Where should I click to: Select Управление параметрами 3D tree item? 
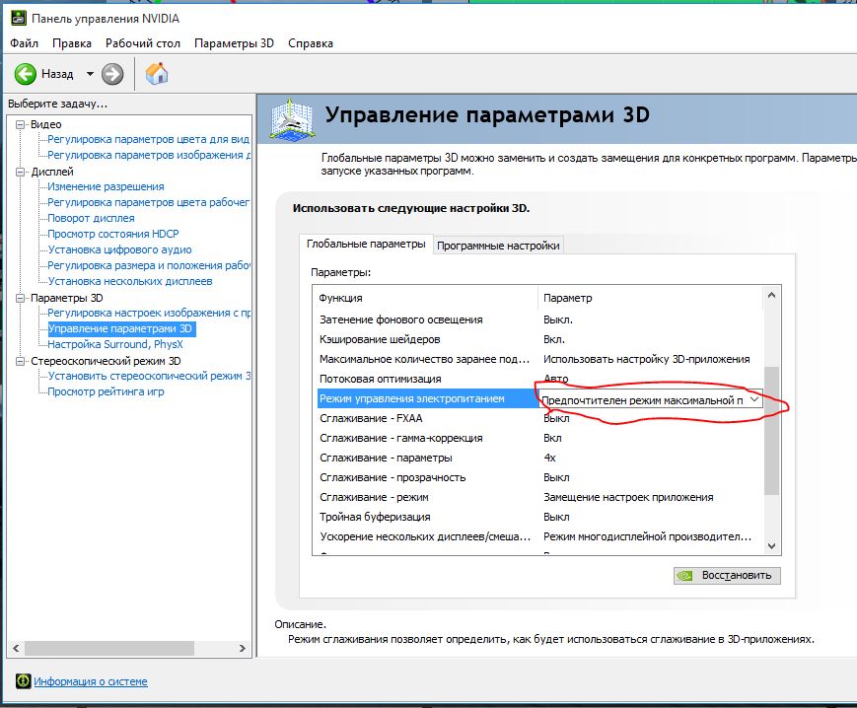(120, 329)
